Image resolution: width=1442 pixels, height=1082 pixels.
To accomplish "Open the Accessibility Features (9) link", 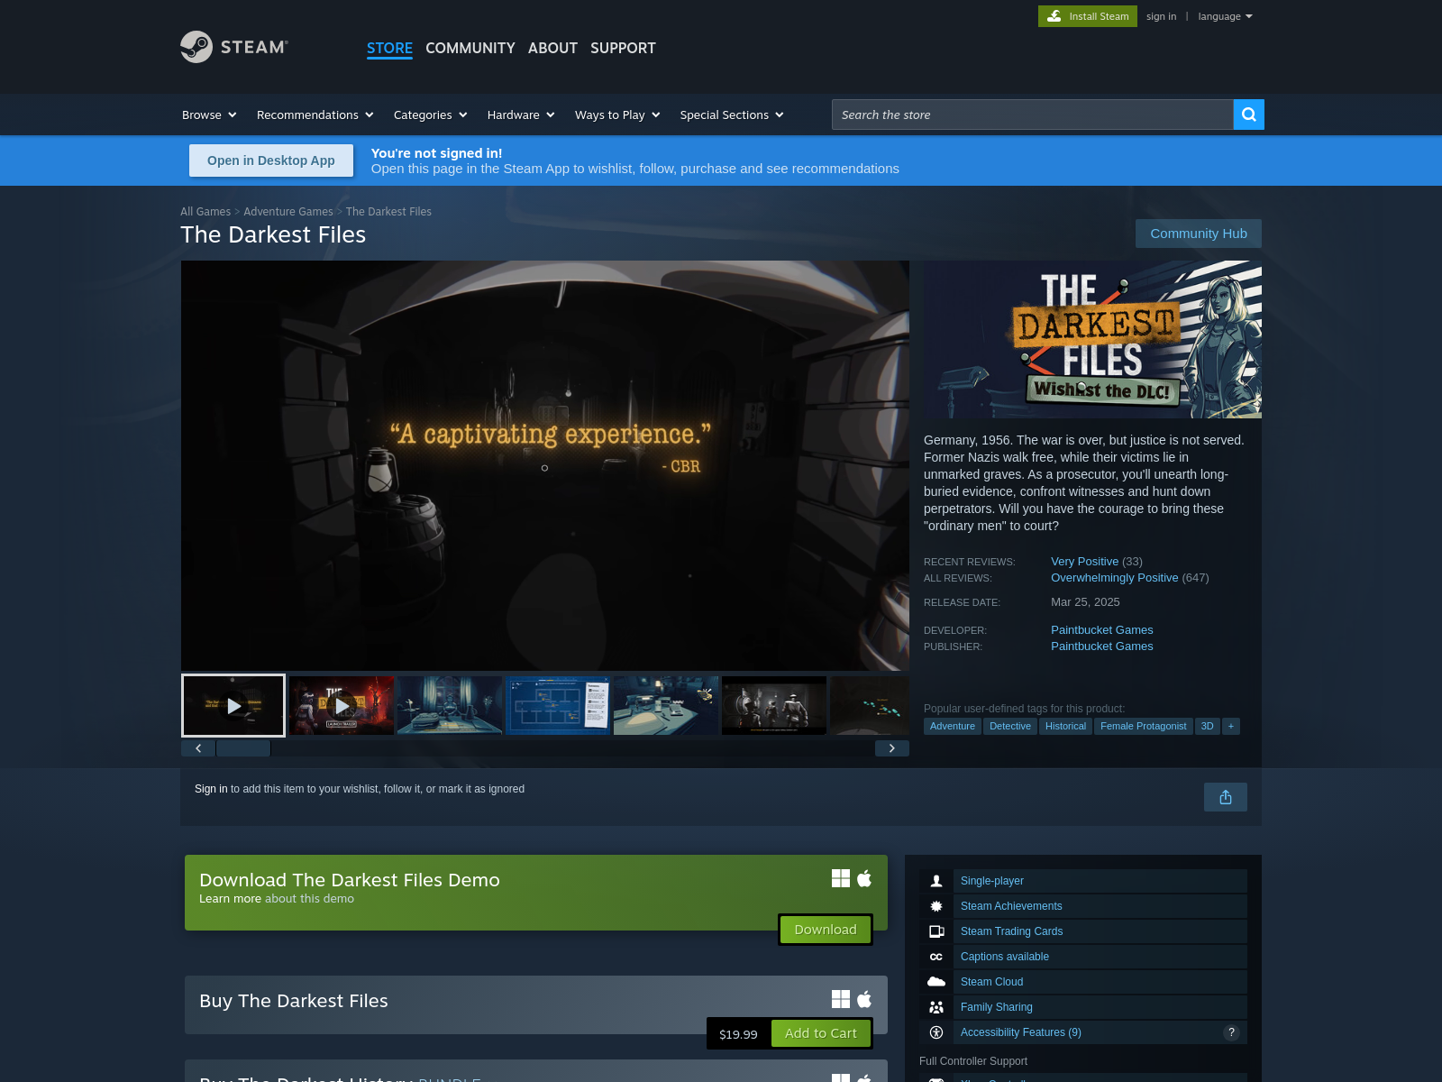I will [x=1021, y=1032].
